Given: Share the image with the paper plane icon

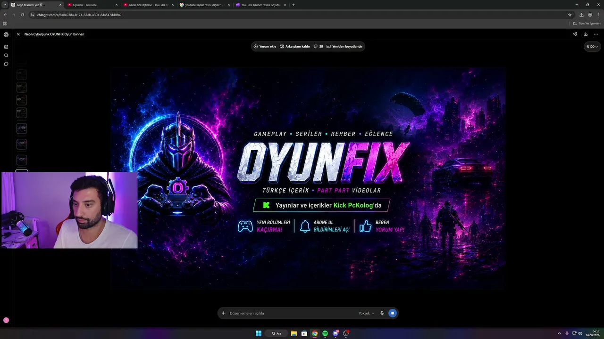Looking at the screenshot, I should [x=575, y=34].
